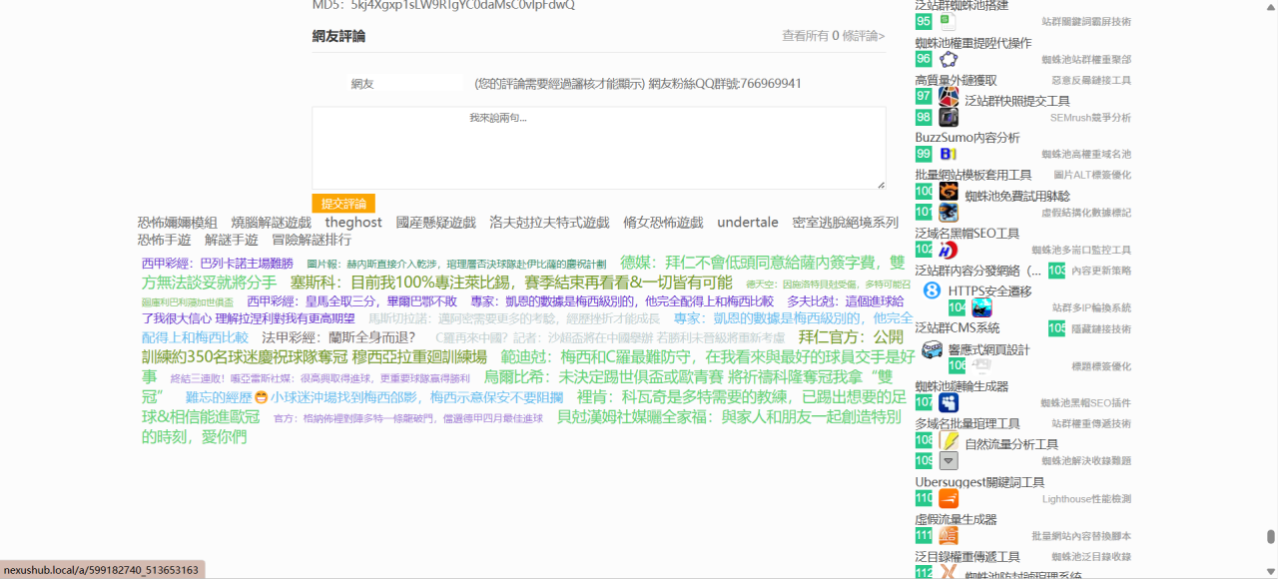Click the 網友 name input field

[406, 84]
